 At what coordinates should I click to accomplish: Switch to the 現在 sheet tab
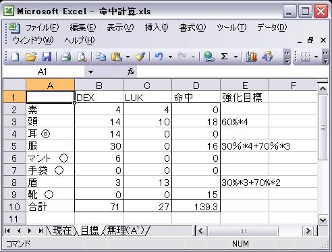(62, 230)
